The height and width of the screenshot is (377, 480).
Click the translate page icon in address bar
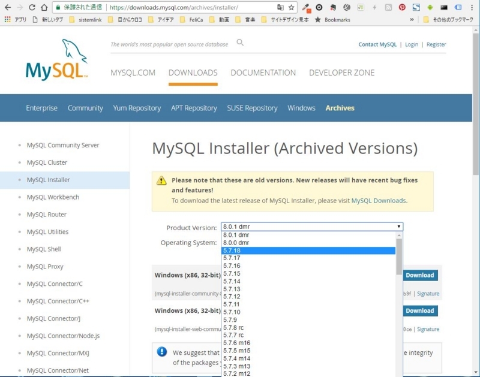tap(280, 7)
